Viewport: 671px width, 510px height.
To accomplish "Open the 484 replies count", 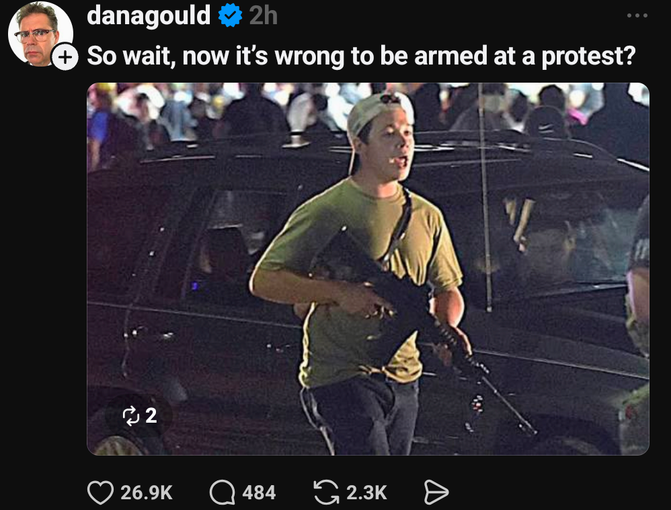I will 259,493.
